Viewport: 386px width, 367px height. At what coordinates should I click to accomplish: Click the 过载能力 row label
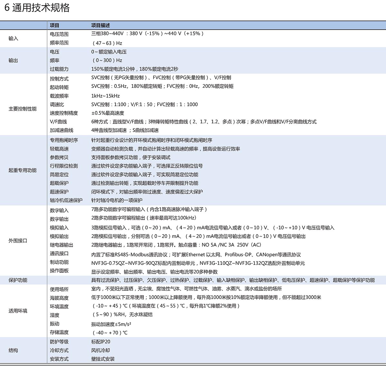[x=59, y=69]
